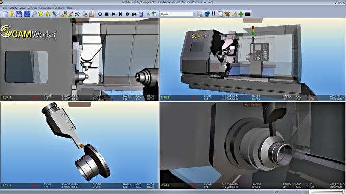Click the folder export icon
Screen dimensions: 346x194
[x=234, y=14]
